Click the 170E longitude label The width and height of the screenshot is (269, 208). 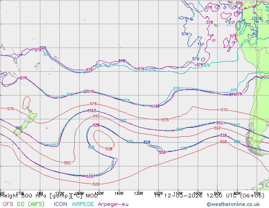coord(20,193)
